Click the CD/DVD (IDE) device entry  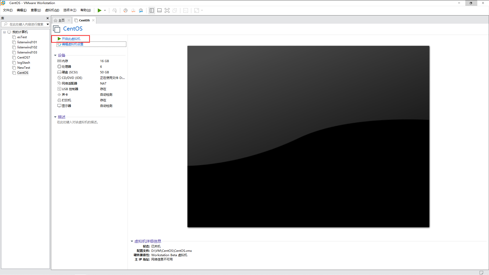point(72,78)
